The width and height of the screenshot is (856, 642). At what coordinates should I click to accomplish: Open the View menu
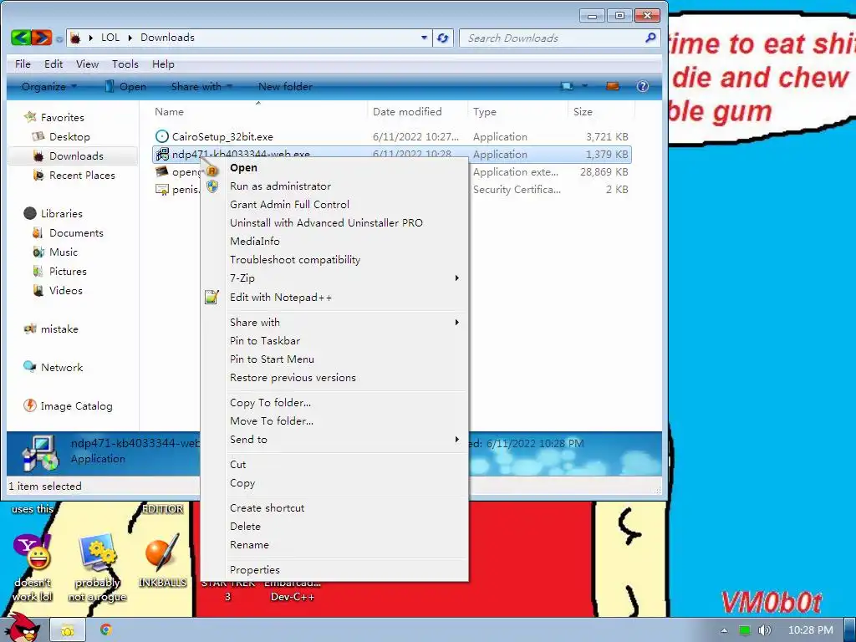tap(87, 64)
